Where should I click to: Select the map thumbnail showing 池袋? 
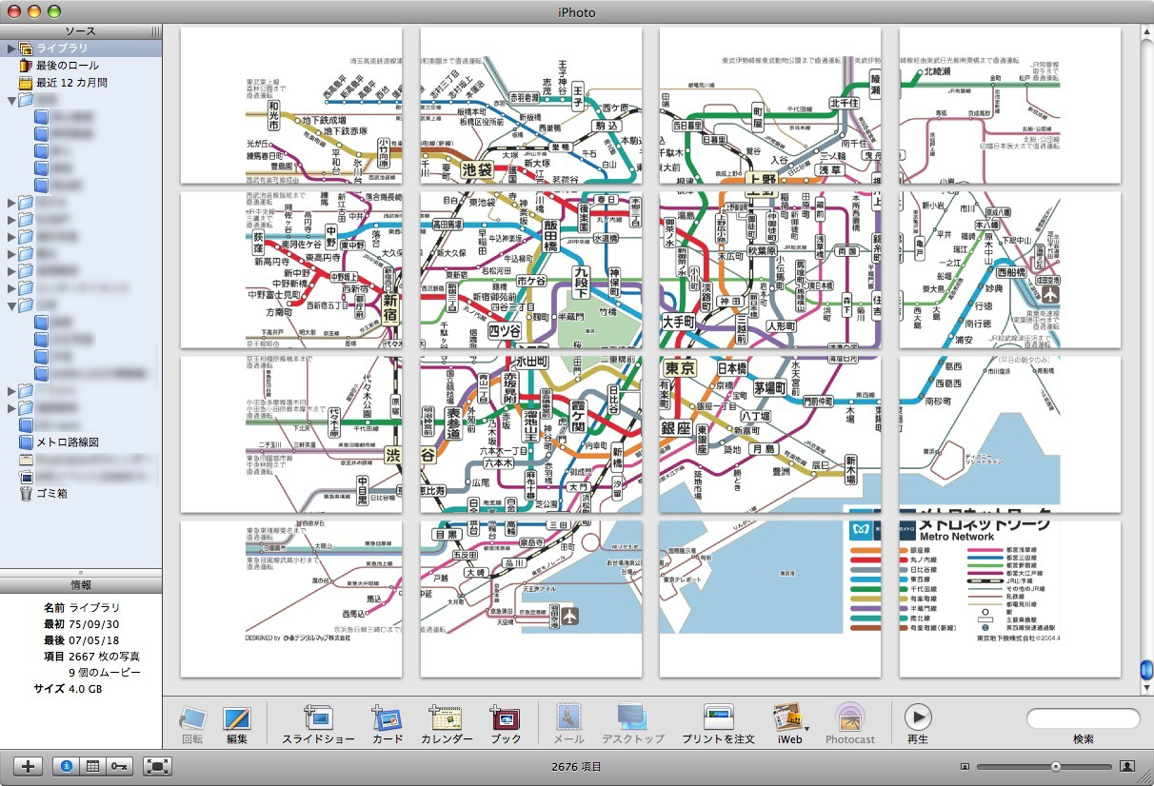click(531, 105)
